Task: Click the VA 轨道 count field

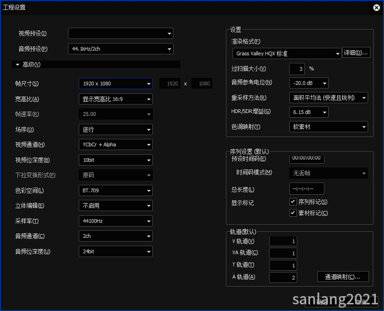Action: pyautogui.click(x=283, y=253)
